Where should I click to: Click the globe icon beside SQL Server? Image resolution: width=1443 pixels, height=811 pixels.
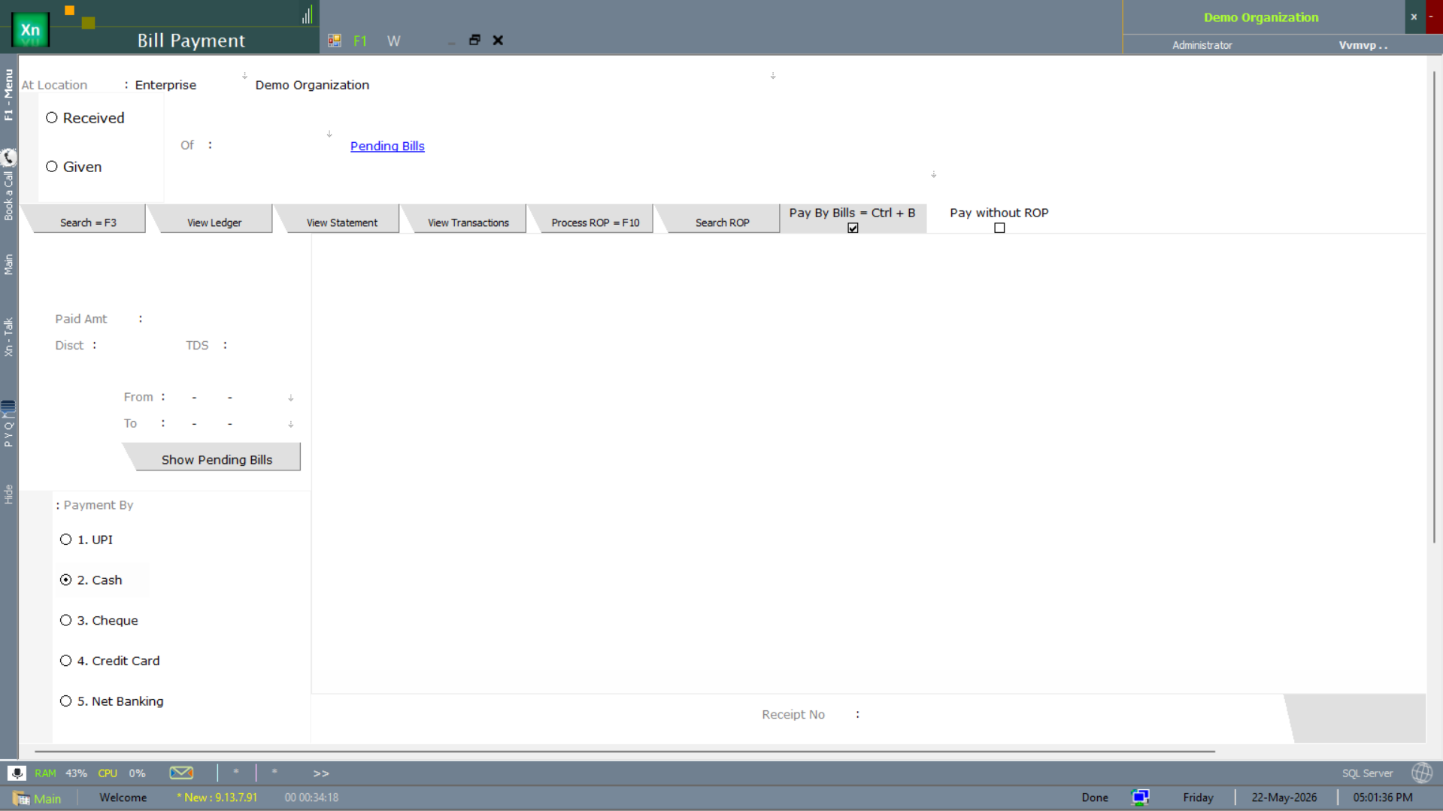[1422, 773]
